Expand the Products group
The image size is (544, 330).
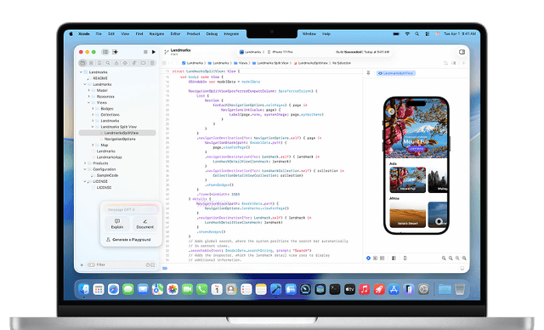pos(85,163)
